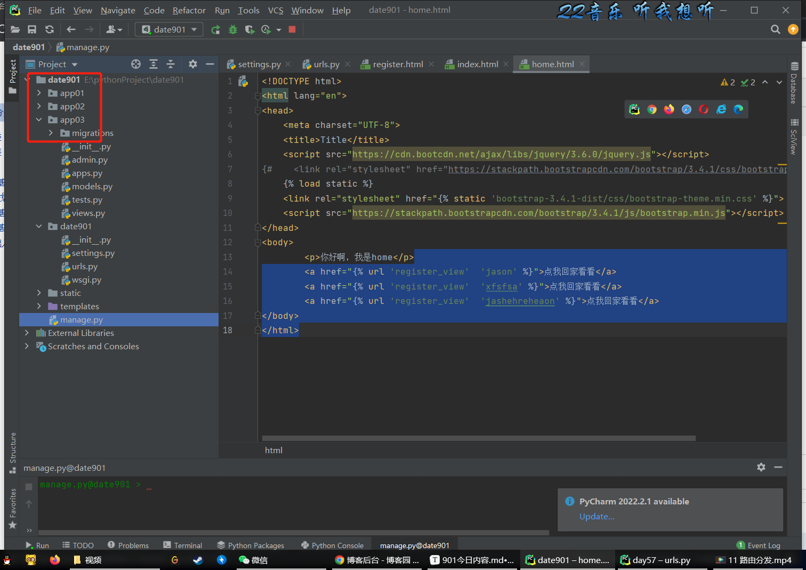Click the Search Everywhere magnifier icon
Viewport: 806px width, 570px height.
pyautogui.click(x=776, y=30)
